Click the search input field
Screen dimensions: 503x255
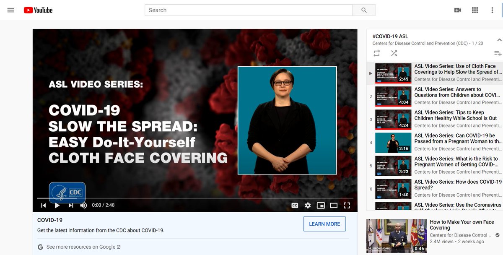(x=249, y=10)
